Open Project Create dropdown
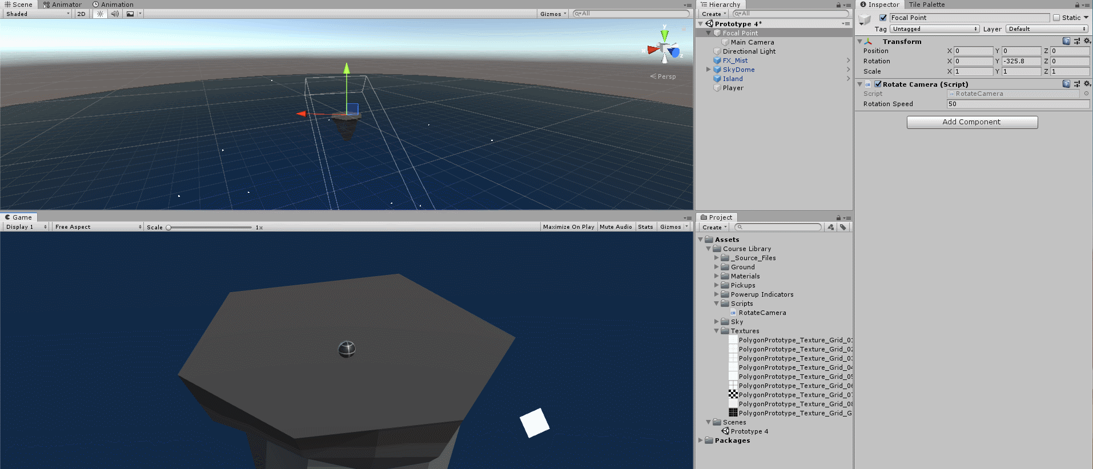Viewport: 1093px width, 469px height. click(714, 227)
